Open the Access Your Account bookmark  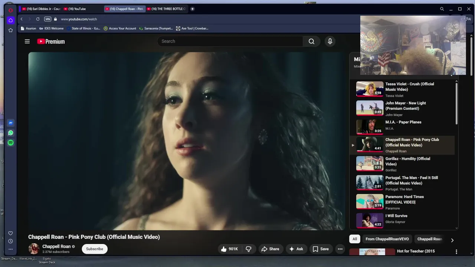coord(120,28)
